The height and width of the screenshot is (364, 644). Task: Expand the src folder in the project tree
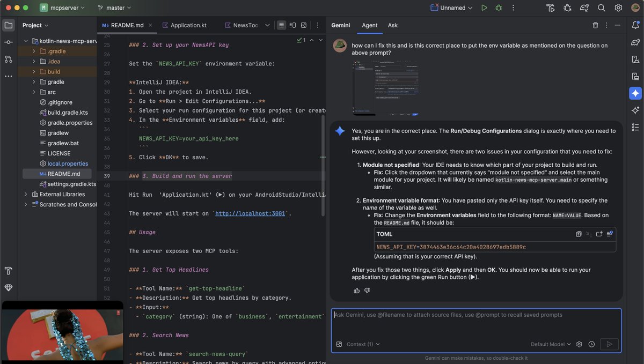(34, 92)
